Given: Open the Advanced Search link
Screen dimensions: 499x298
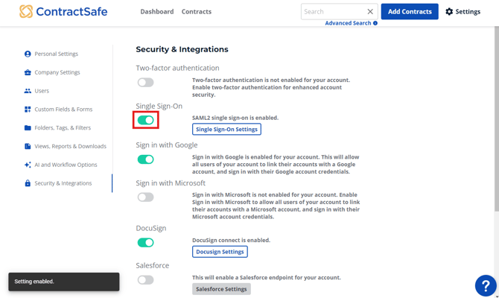Looking at the screenshot, I should pos(347,23).
